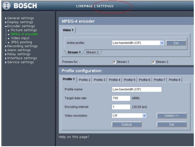Select the Profile 5 tab
This screenshot has width=195, height=147.
tap(129, 80)
